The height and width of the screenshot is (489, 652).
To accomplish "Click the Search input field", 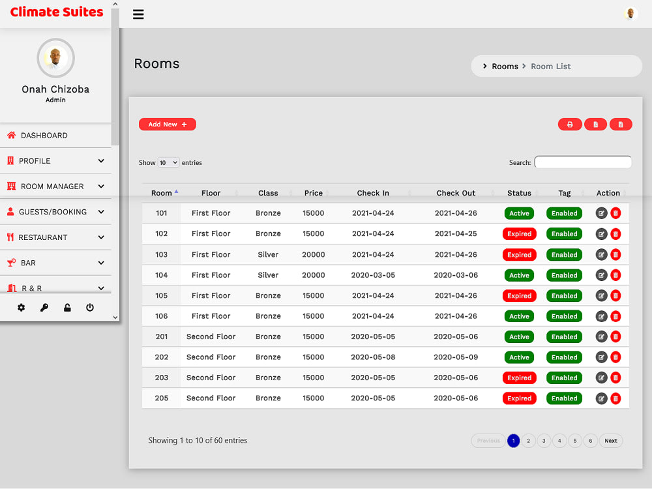I will point(583,162).
